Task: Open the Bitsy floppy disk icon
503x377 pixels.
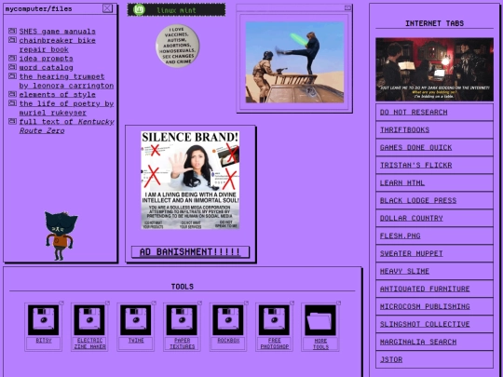Action: coord(43,319)
